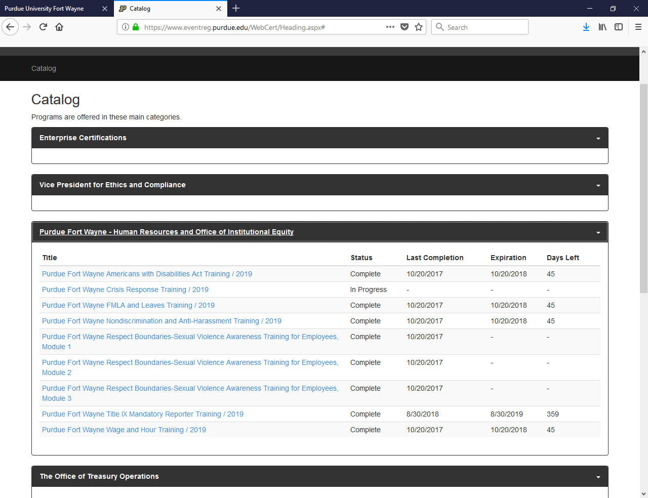Focus the browser Search box

(480, 27)
